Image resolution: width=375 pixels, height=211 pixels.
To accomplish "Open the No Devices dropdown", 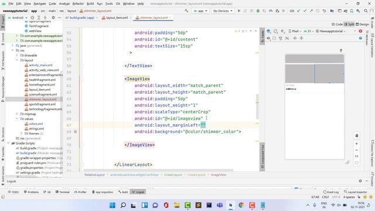I will tap(223, 11).
